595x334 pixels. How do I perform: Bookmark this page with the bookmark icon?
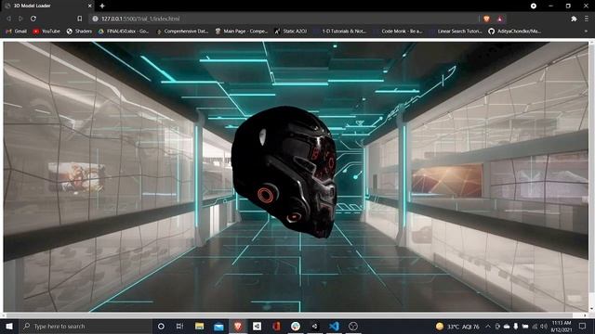pos(79,19)
